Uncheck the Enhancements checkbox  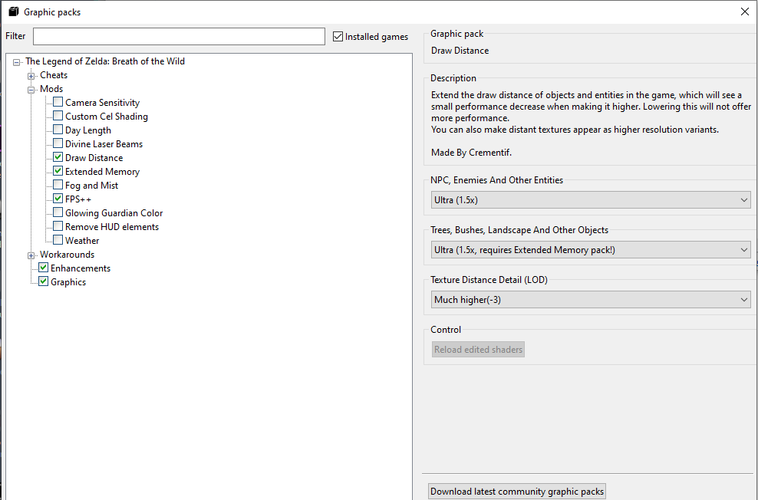coord(44,268)
